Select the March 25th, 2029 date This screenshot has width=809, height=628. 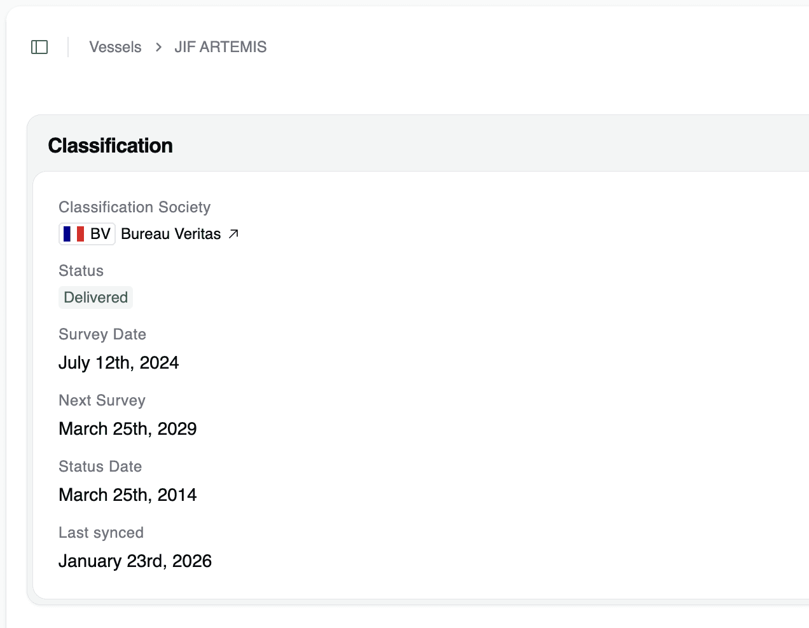[128, 429]
